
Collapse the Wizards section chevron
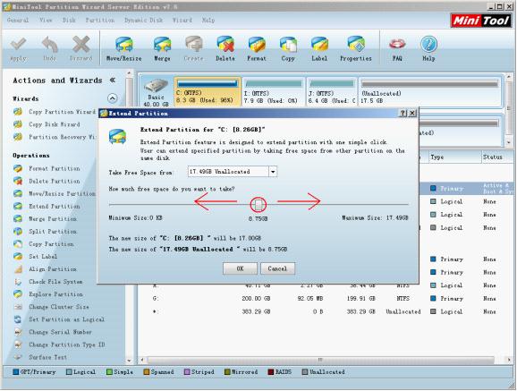(x=112, y=98)
